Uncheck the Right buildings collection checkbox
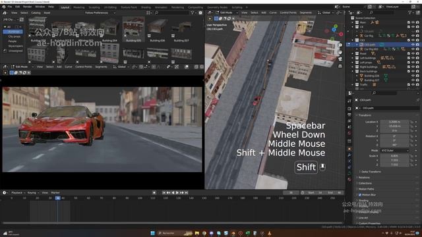 click(x=409, y=67)
